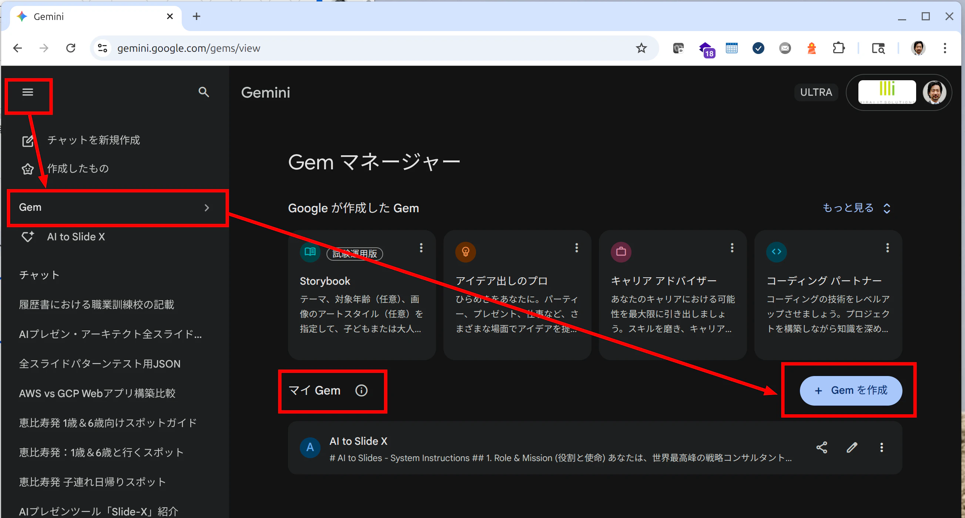This screenshot has height=518, width=965.
Task: Open the Storybook Gem card
Action: click(x=362, y=295)
